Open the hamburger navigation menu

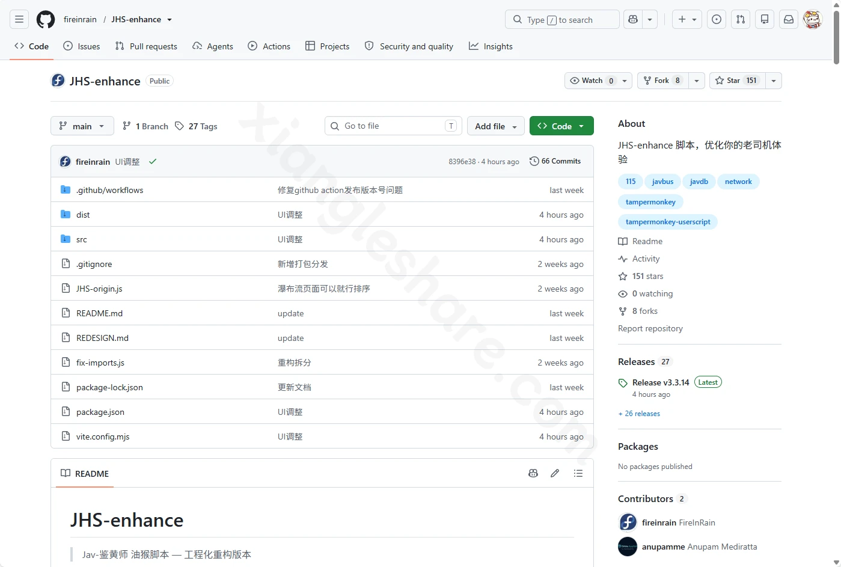click(x=19, y=19)
